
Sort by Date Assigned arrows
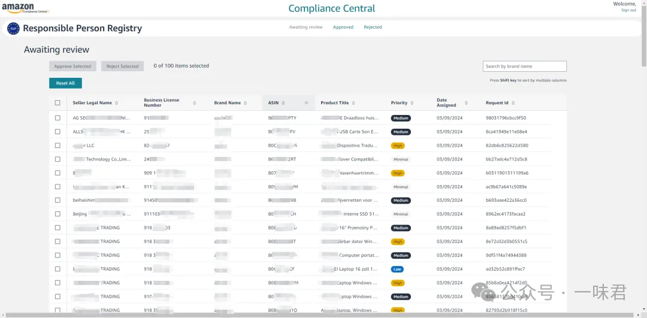coord(466,103)
